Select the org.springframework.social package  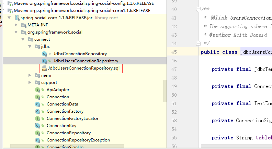(55, 32)
